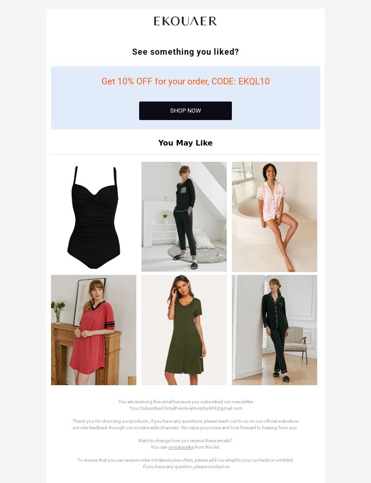The height and width of the screenshot is (483, 371).
Task: Open the green button-front nightgown image
Action: 184,330
